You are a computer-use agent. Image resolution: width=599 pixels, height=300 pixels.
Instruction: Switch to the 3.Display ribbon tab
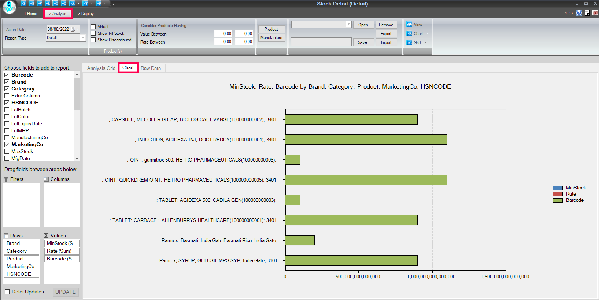click(x=86, y=14)
